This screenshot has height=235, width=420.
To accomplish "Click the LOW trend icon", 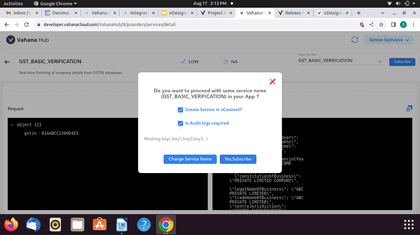I will point(183,62).
